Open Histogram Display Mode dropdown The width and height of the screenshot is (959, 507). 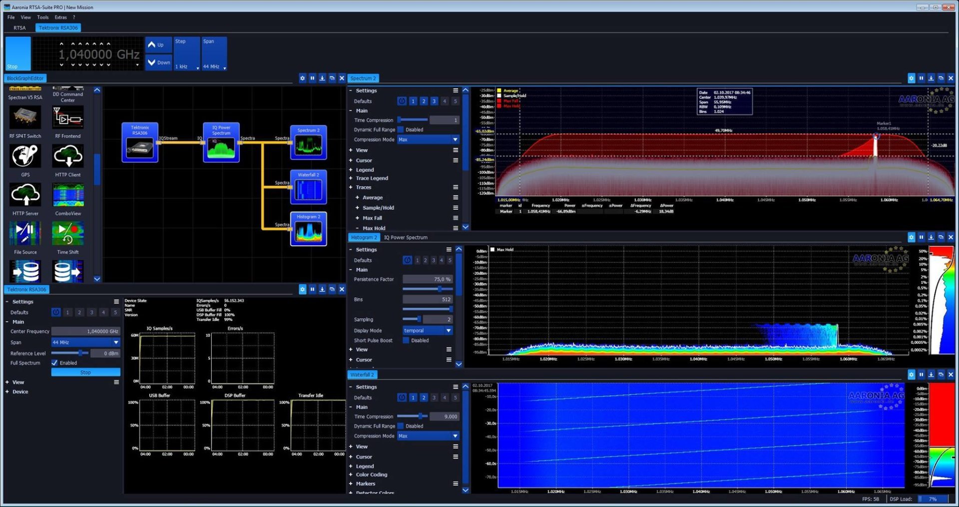(x=428, y=330)
